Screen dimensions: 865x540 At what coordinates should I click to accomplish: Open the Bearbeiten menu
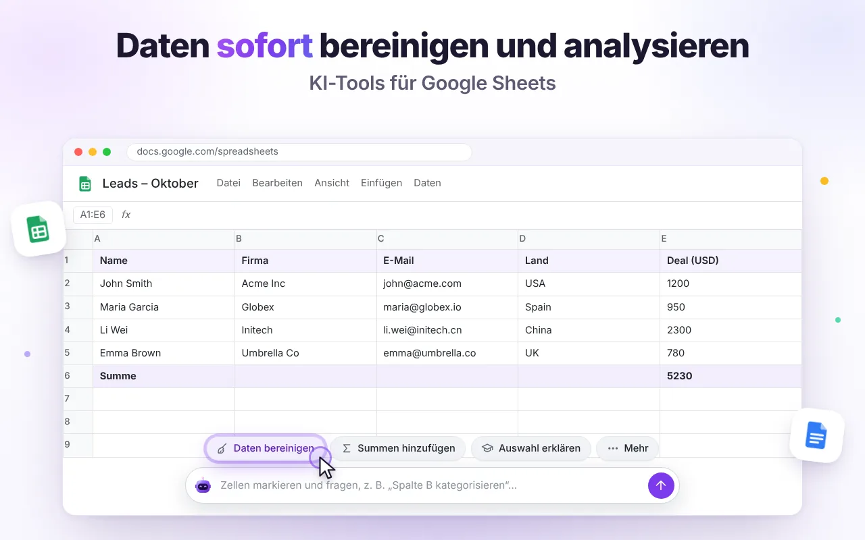point(277,183)
